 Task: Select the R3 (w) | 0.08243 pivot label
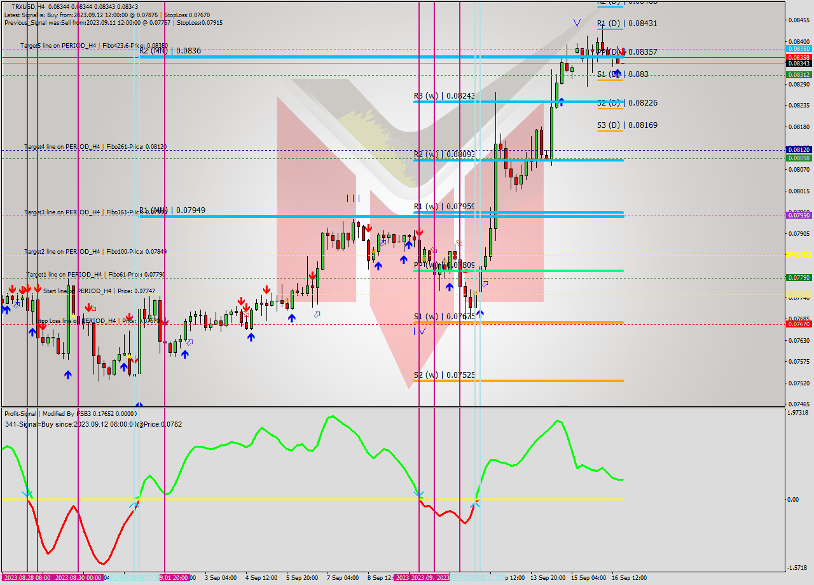point(445,95)
